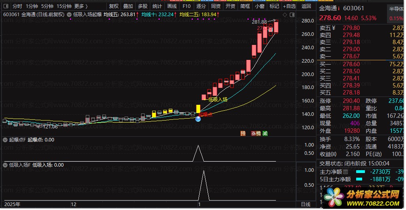Open F10 company info

pos(187,6)
